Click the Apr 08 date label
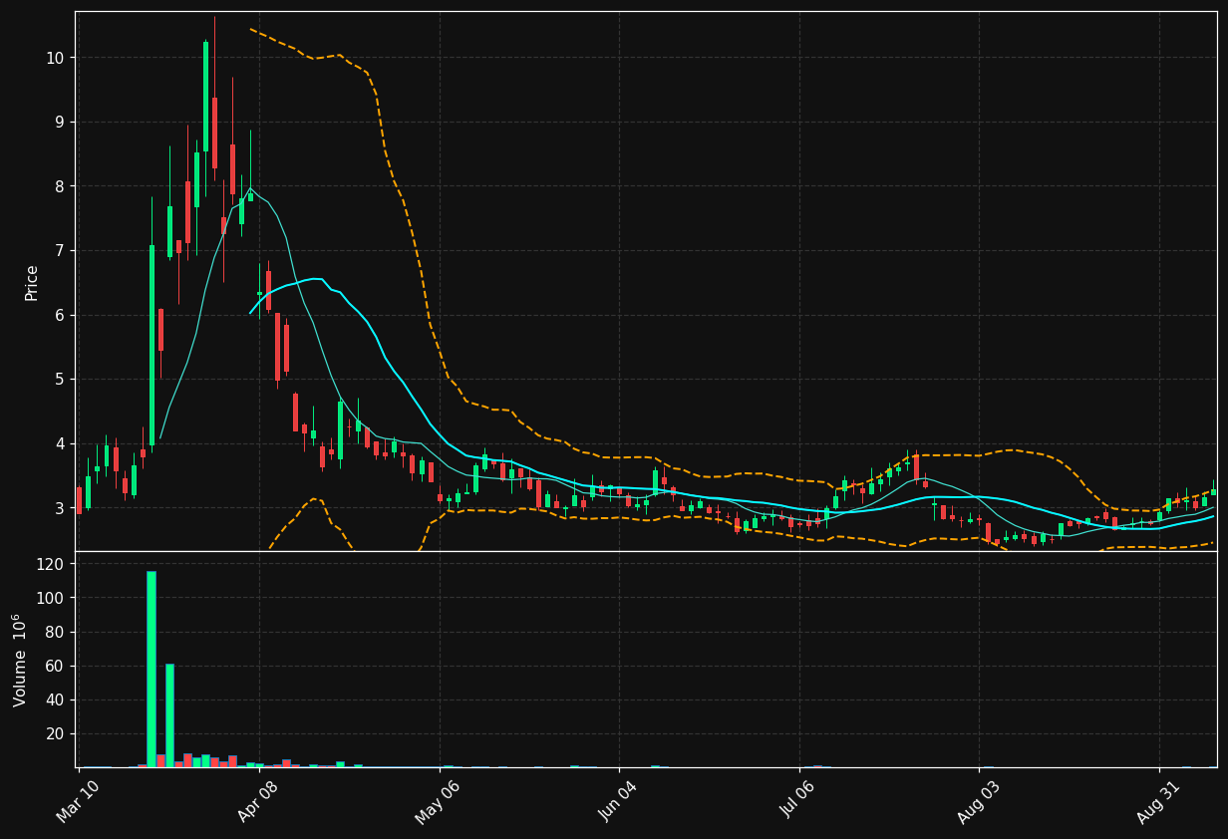The height and width of the screenshot is (839, 1228). coord(258,801)
